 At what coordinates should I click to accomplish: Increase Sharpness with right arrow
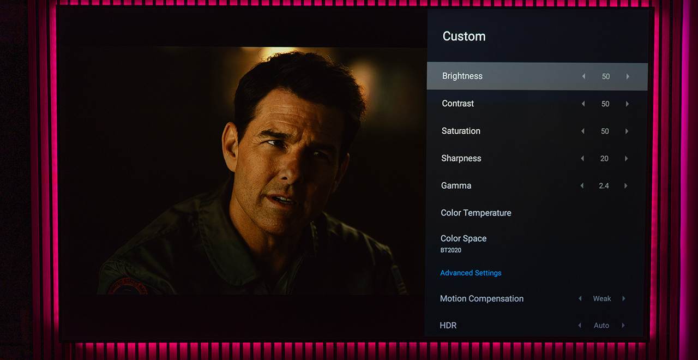[626, 158]
